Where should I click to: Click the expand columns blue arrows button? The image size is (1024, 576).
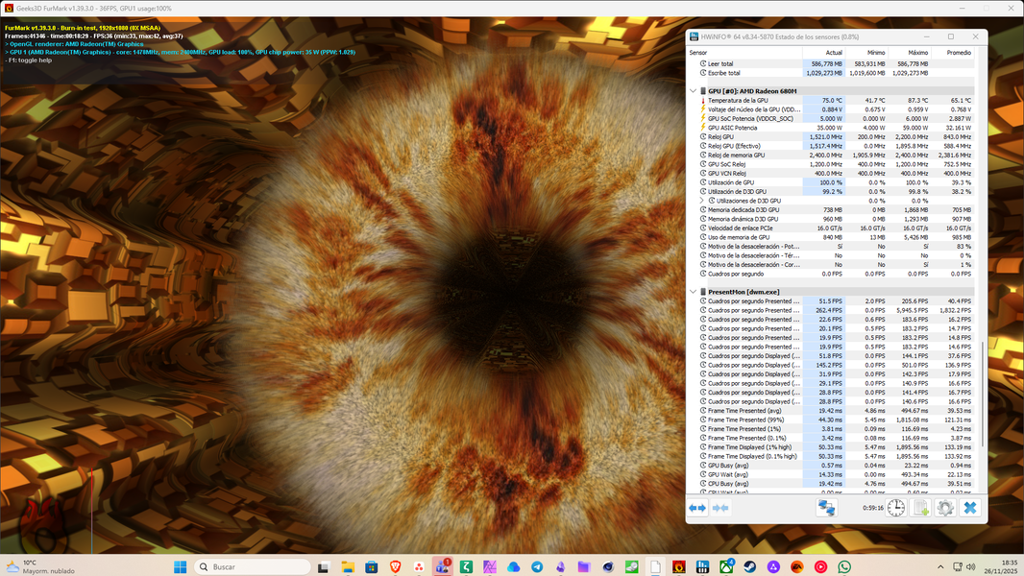(x=697, y=508)
